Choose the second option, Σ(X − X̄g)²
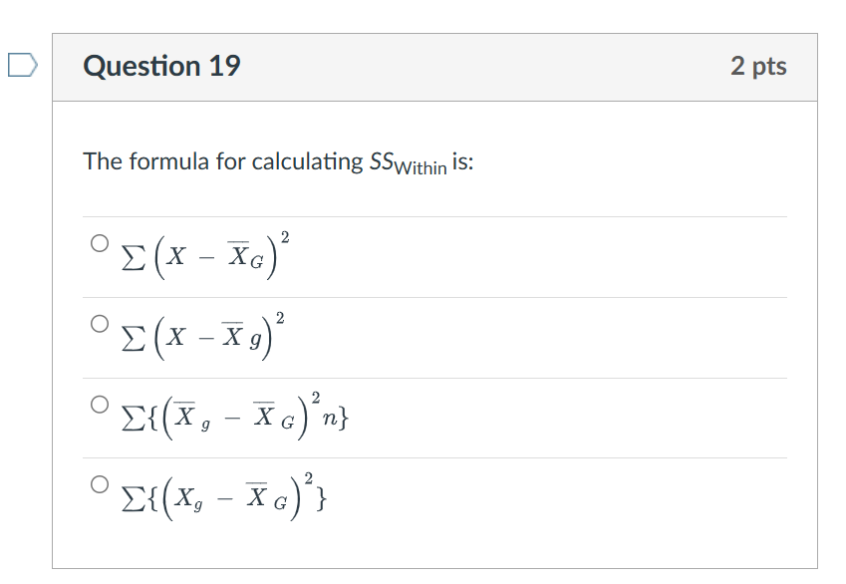 coord(98,323)
